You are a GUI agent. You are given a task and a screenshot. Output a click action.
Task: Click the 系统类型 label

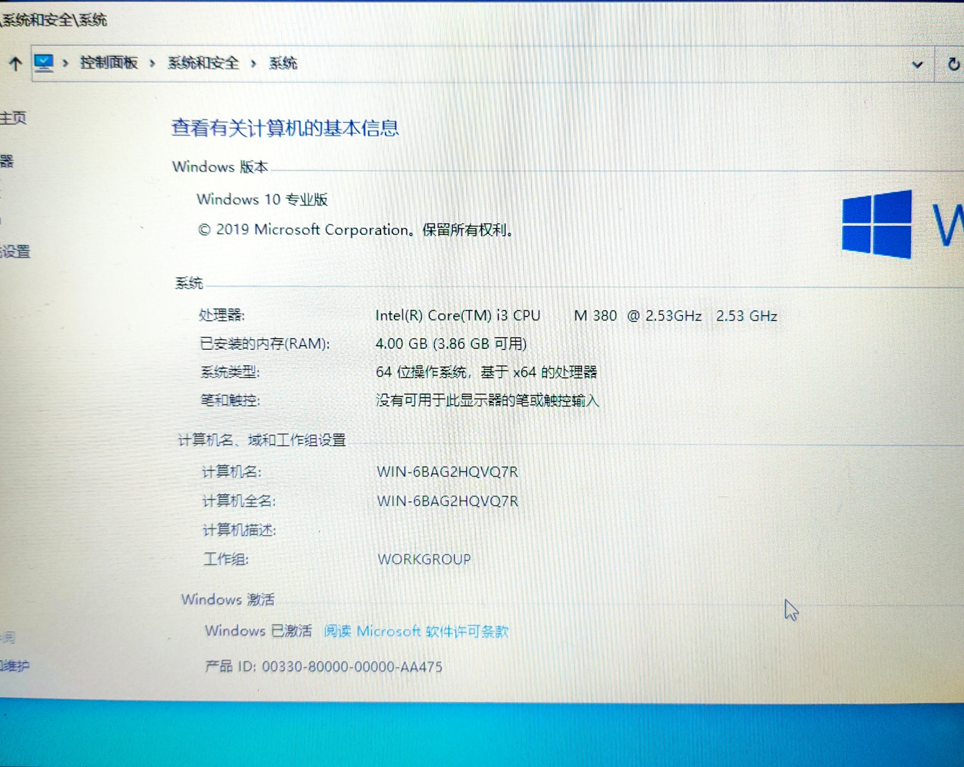(x=230, y=372)
